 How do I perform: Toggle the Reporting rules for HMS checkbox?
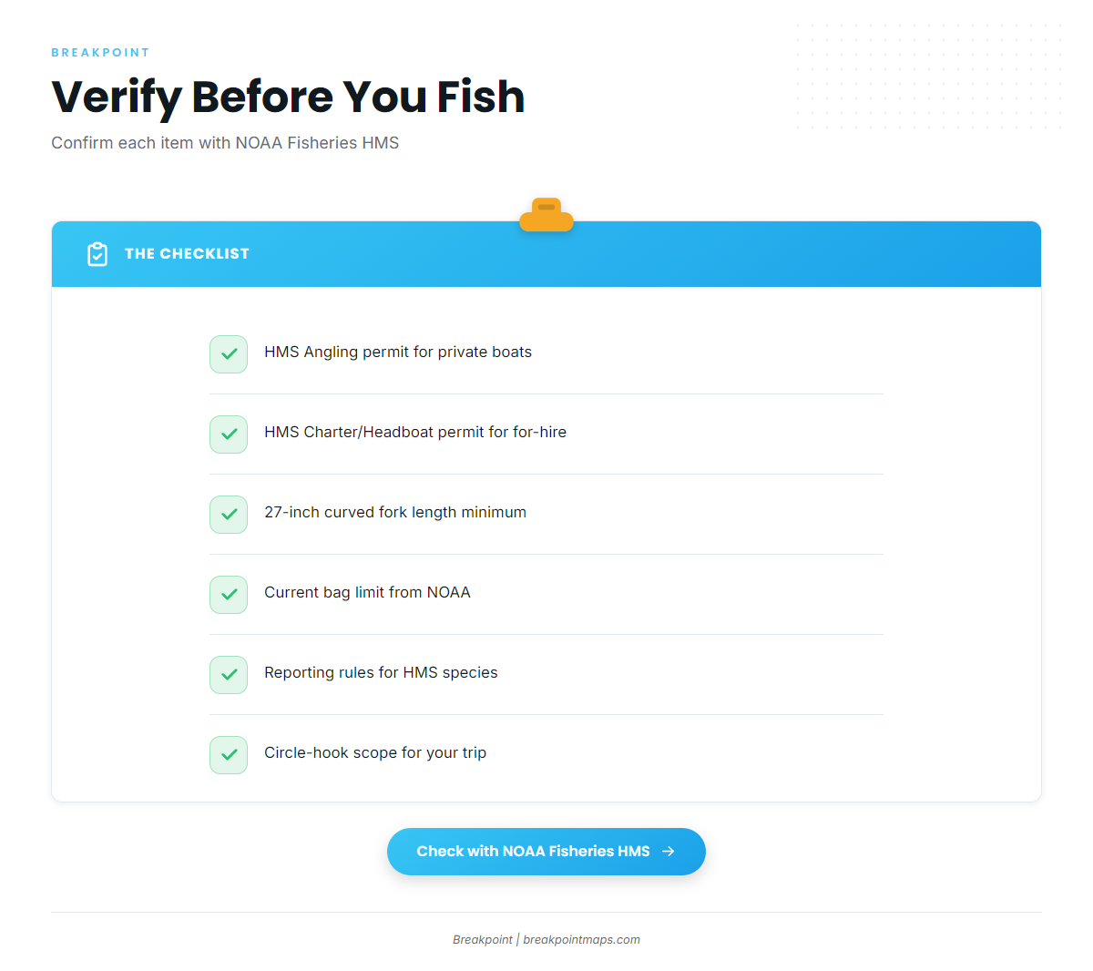229,675
